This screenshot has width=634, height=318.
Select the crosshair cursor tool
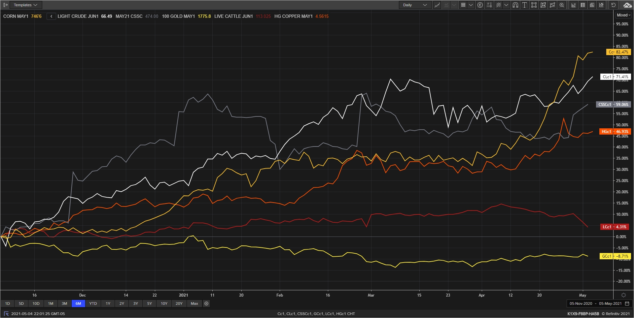[489, 5]
